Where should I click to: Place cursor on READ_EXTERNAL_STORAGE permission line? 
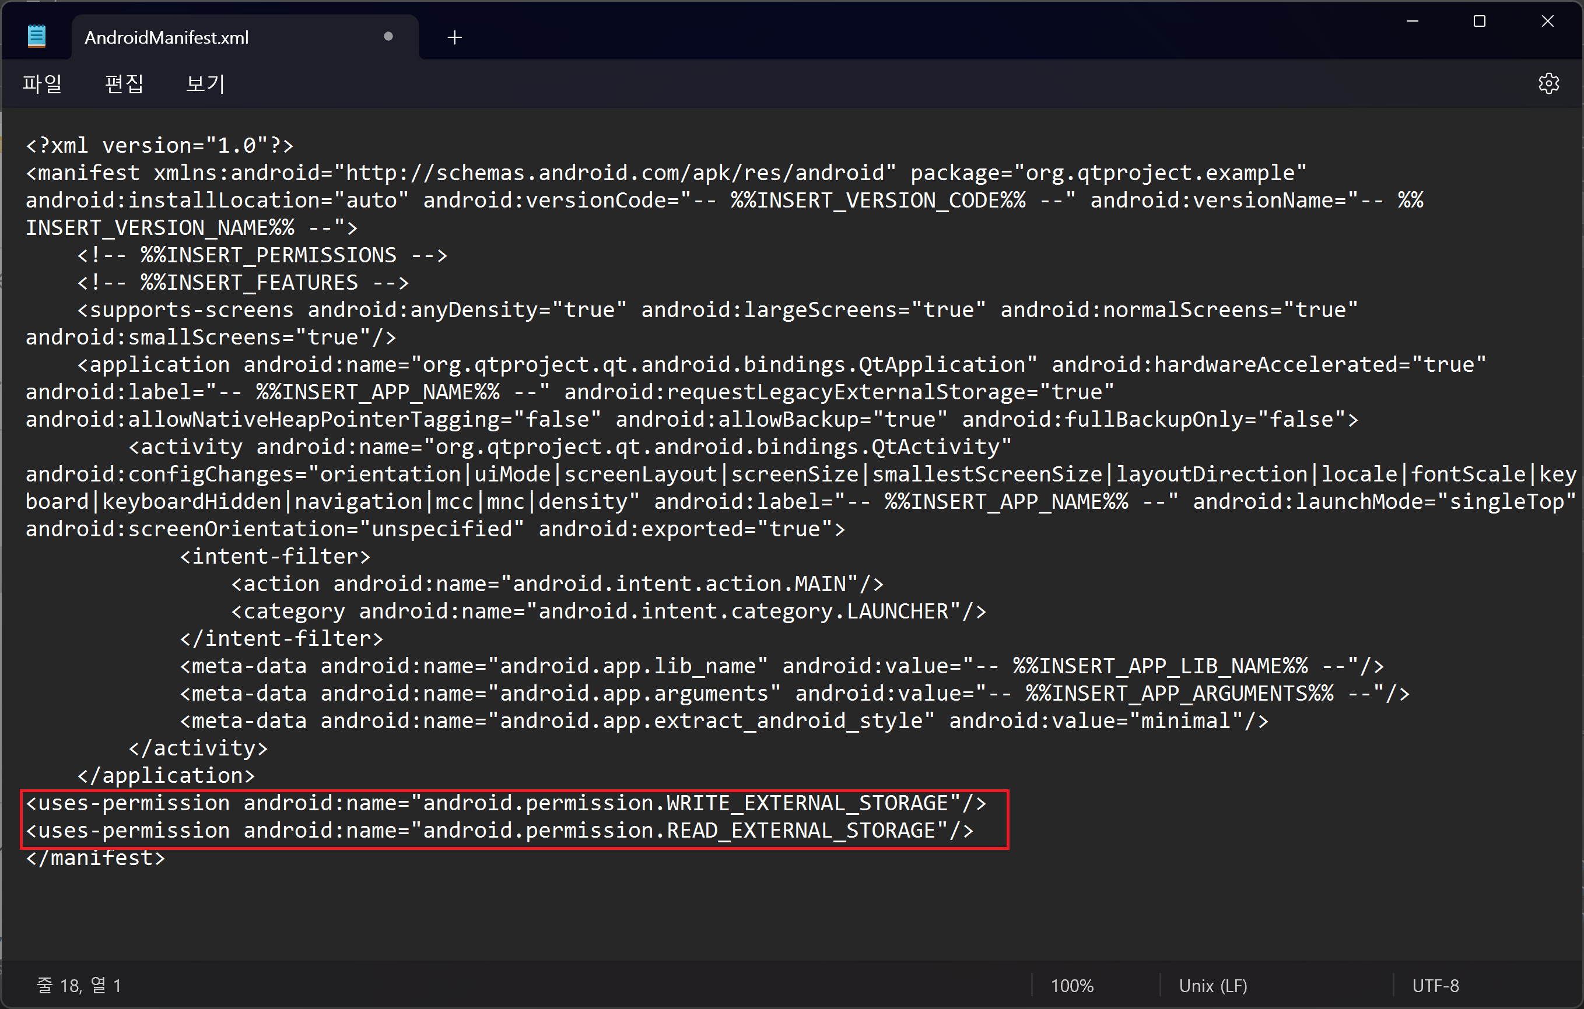[x=499, y=831]
